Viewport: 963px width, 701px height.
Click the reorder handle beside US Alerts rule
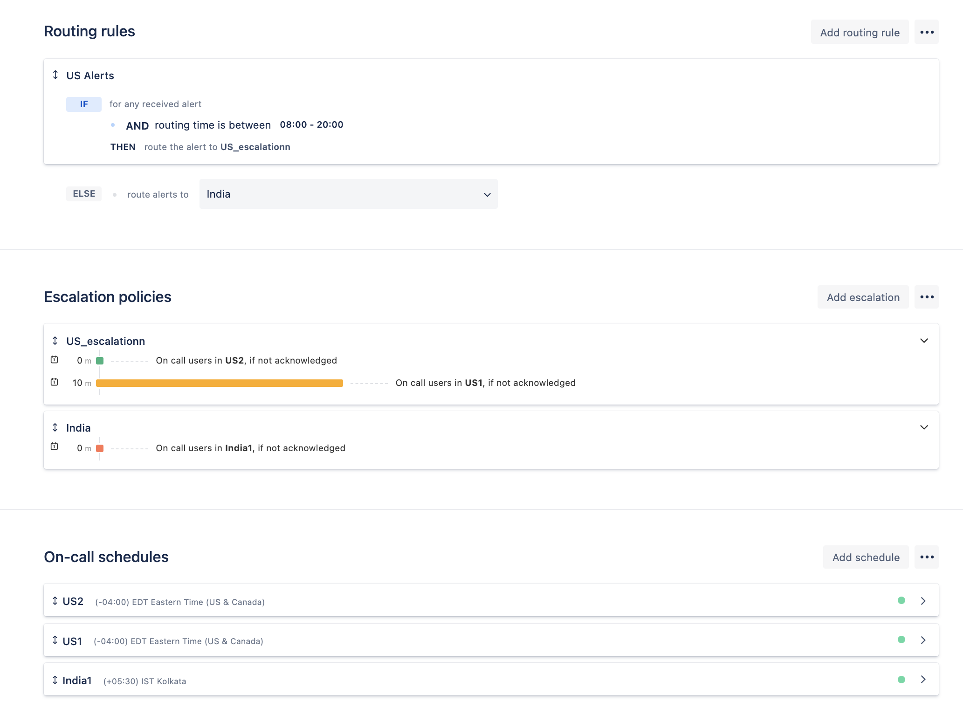pos(55,75)
